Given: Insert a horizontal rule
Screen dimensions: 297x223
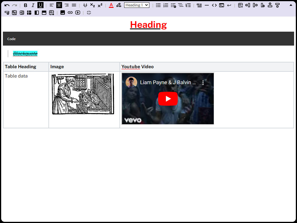Looking at the screenshot, I should 207,5.
